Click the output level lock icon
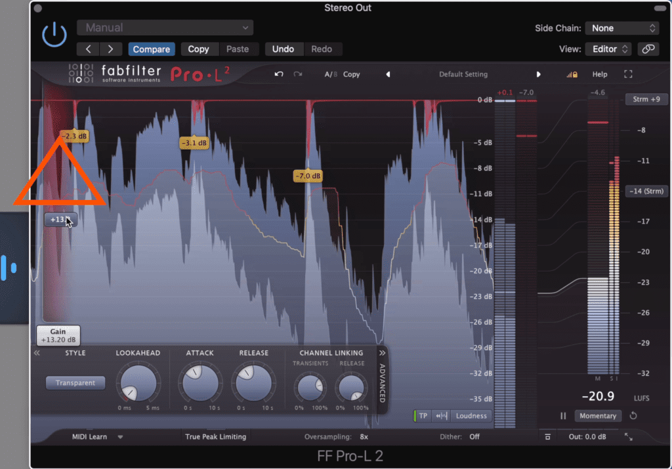This screenshot has width=672, height=469. click(x=572, y=75)
